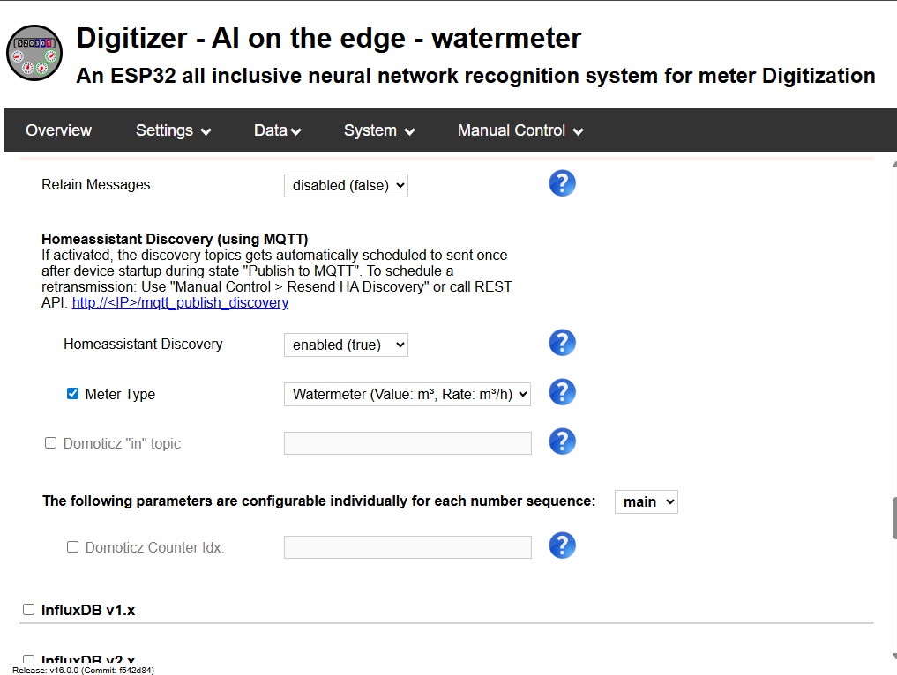Expand the Settings menu
The image size is (897, 675).
[174, 130]
